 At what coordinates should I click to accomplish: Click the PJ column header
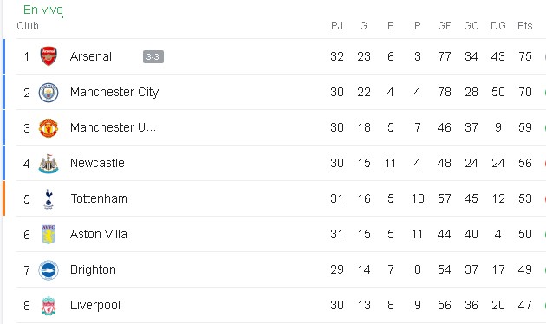pos(337,26)
